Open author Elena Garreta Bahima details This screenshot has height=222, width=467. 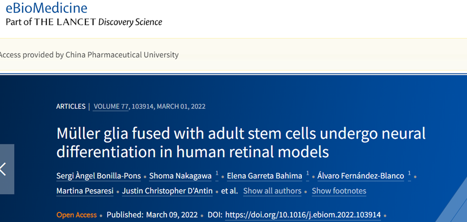[264, 176]
